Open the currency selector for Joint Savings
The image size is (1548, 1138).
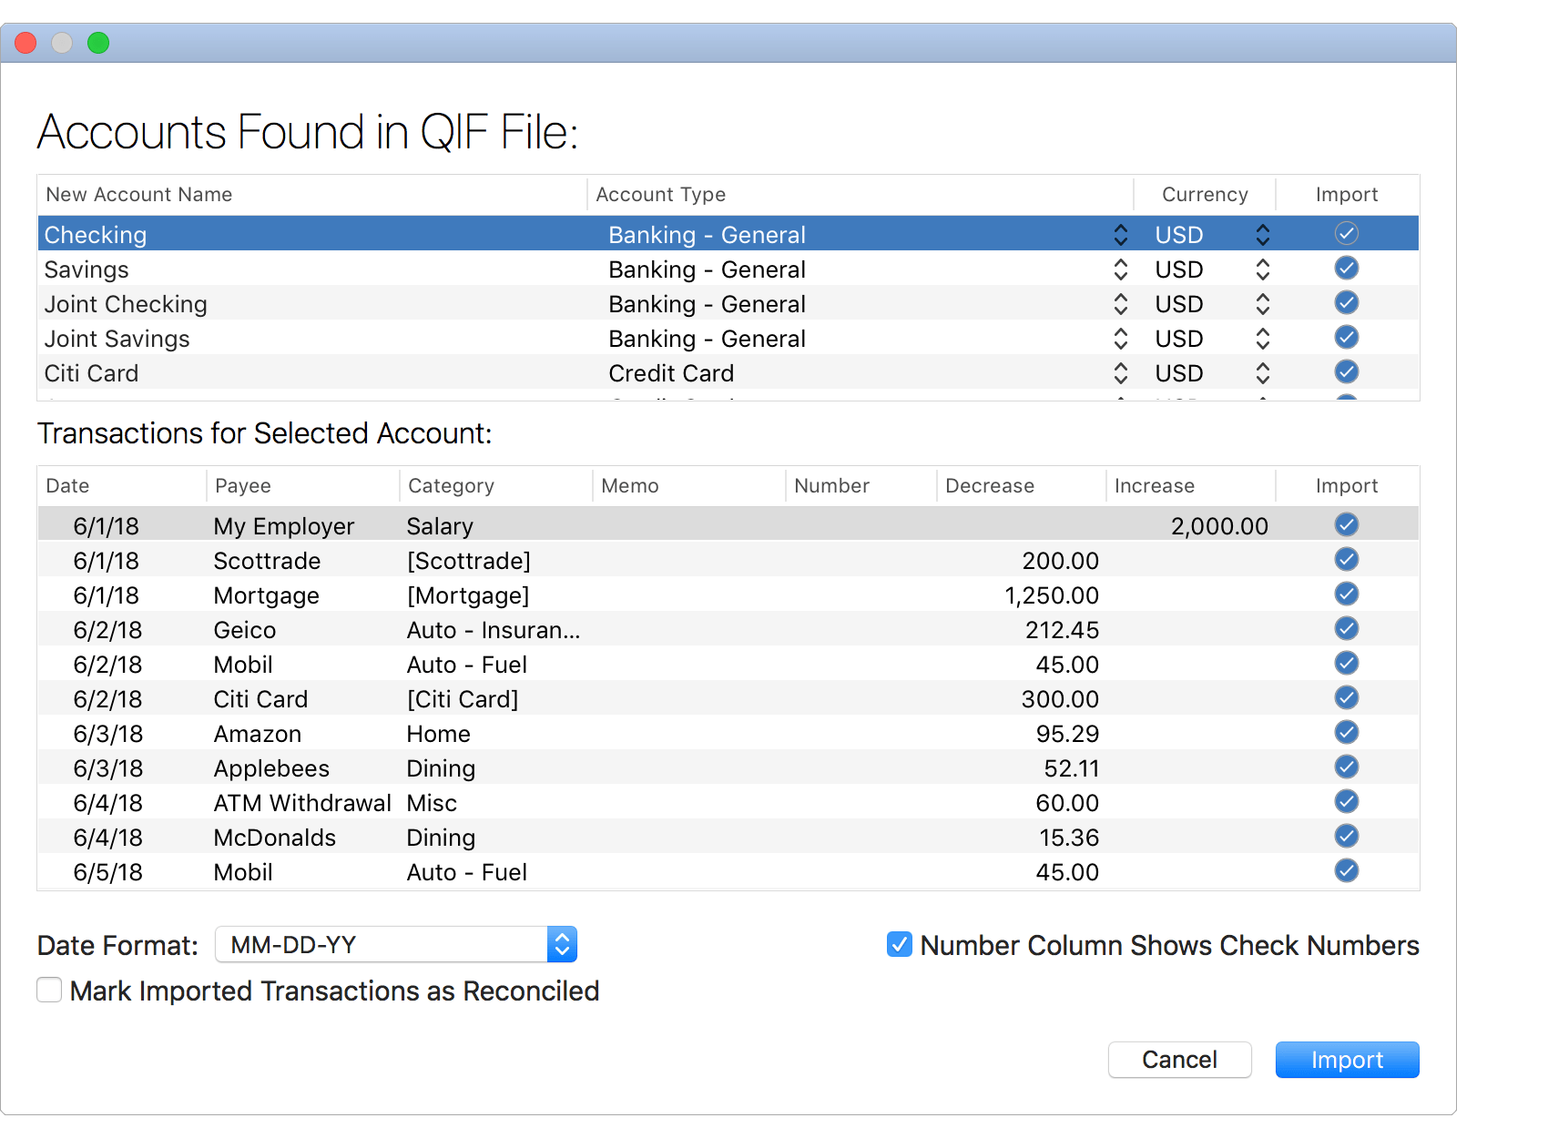1263,338
